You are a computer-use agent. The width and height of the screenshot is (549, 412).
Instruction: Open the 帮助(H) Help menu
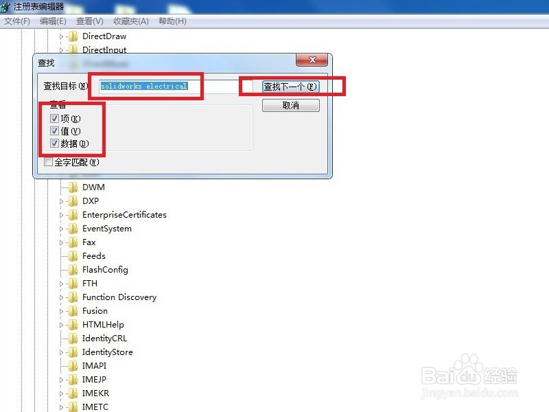(x=172, y=21)
